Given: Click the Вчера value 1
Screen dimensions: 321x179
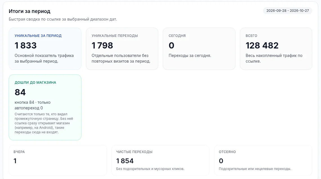Looking at the screenshot, I should click(x=15, y=161).
